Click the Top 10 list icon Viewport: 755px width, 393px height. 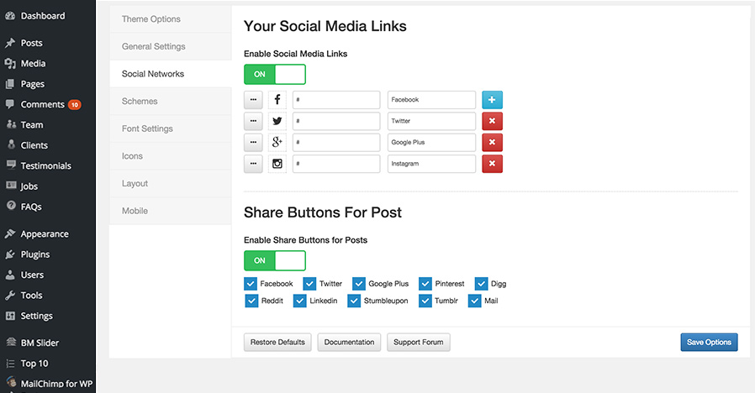coord(11,363)
